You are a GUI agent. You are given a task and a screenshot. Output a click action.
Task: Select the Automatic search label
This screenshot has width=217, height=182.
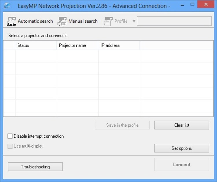[x=35, y=21]
